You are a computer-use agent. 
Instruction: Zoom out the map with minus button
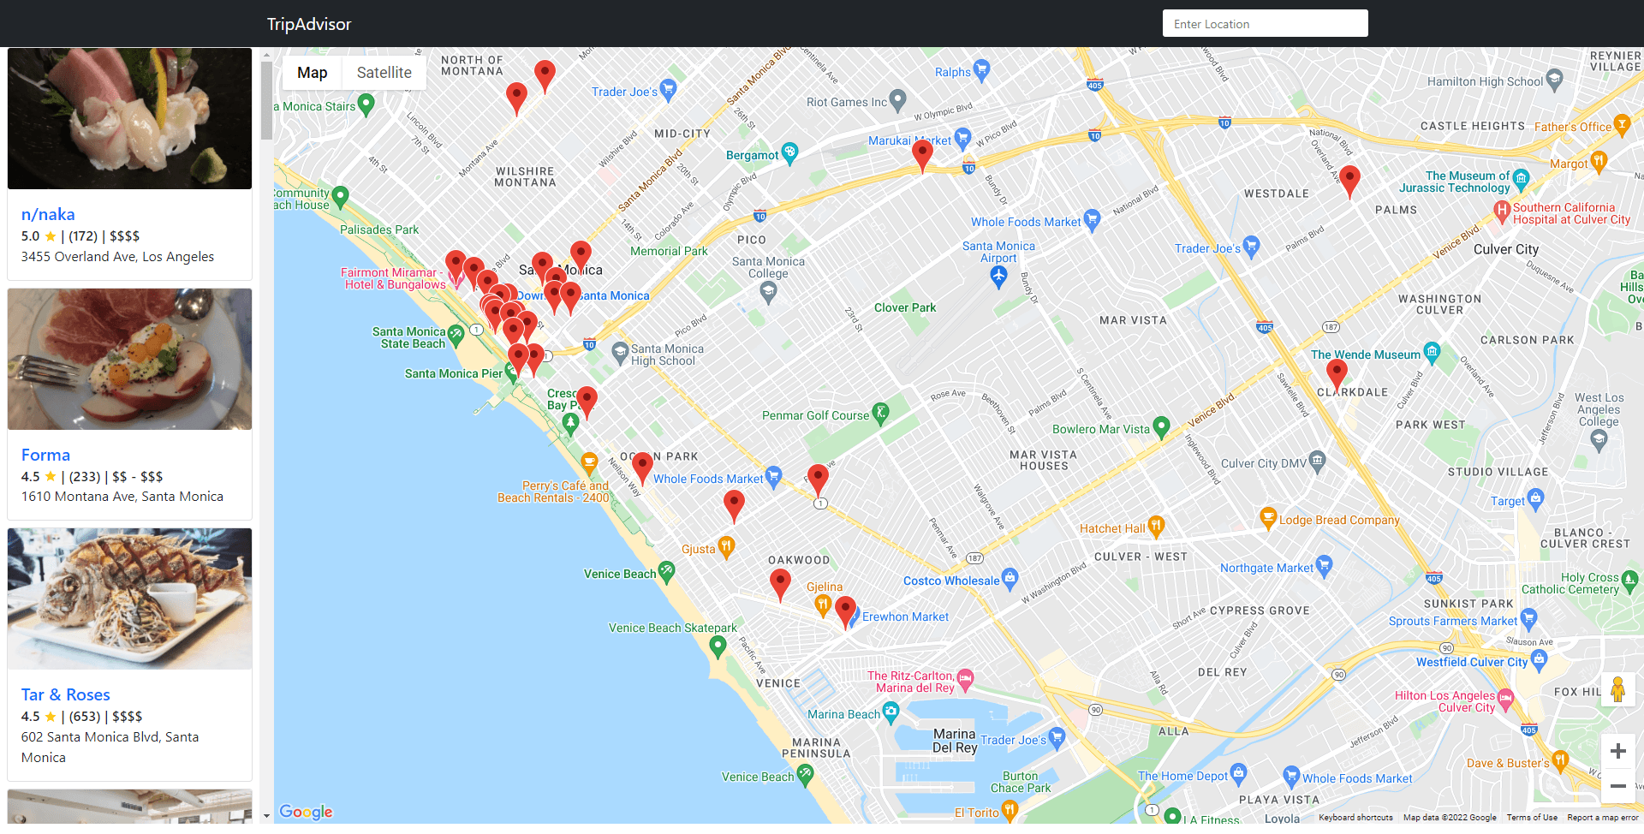[1617, 786]
